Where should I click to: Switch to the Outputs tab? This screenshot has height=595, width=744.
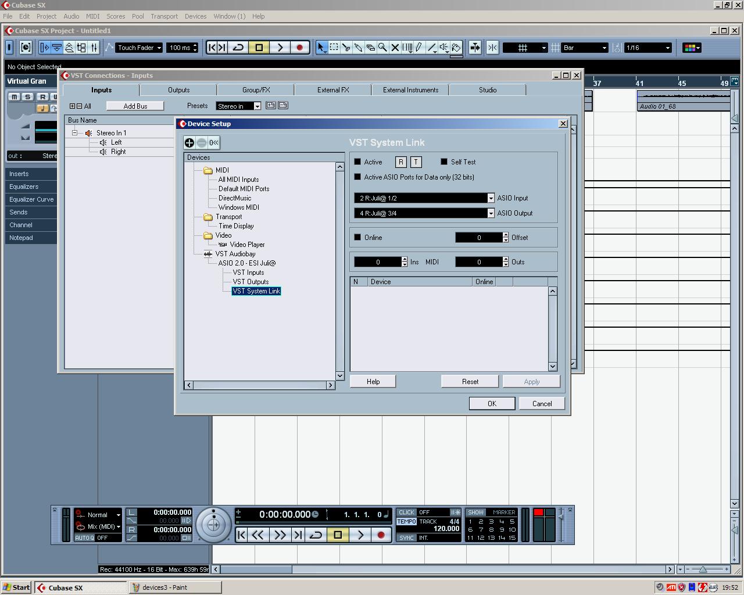click(x=178, y=90)
